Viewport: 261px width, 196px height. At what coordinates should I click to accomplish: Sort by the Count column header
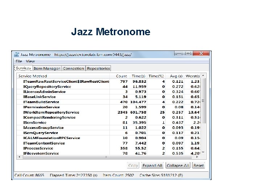coord(121,76)
